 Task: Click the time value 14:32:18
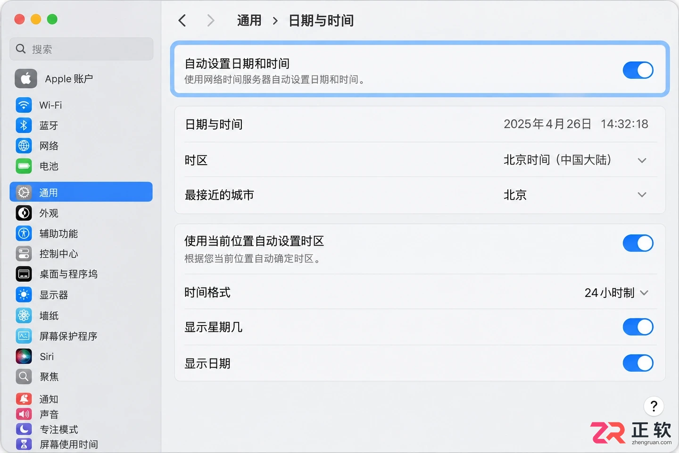tap(624, 124)
